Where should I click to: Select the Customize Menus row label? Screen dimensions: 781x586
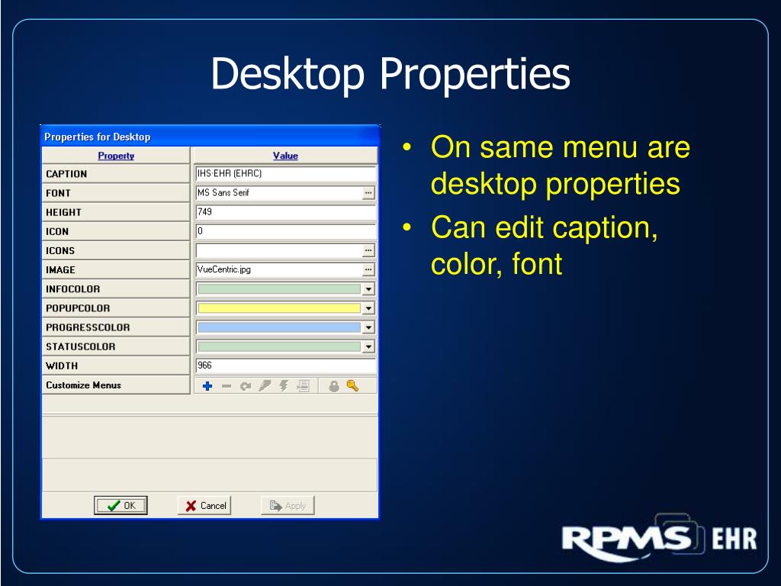click(x=116, y=385)
